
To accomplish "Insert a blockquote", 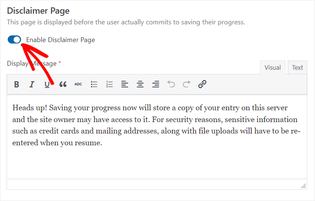I will pyautogui.click(x=63, y=84).
